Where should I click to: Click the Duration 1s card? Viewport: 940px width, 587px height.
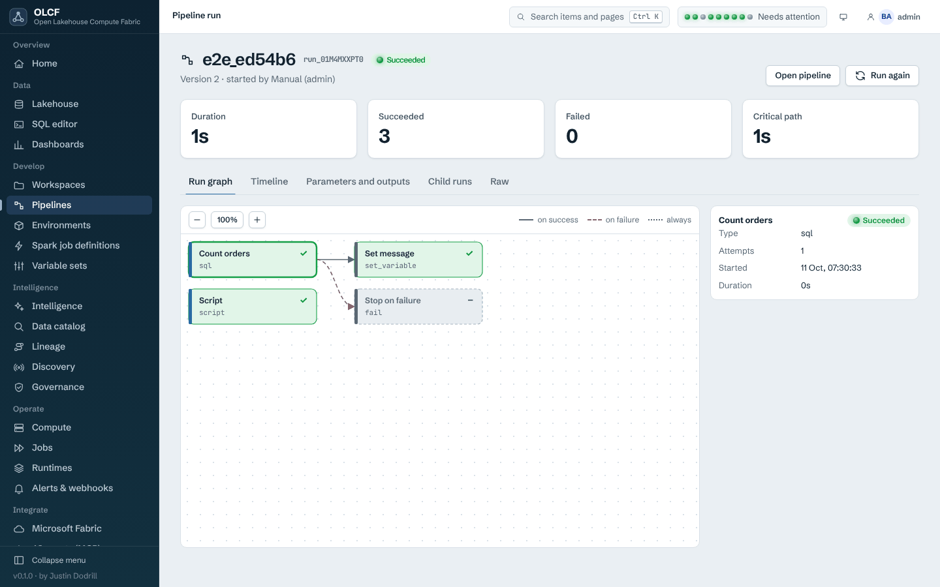(268, 128)
